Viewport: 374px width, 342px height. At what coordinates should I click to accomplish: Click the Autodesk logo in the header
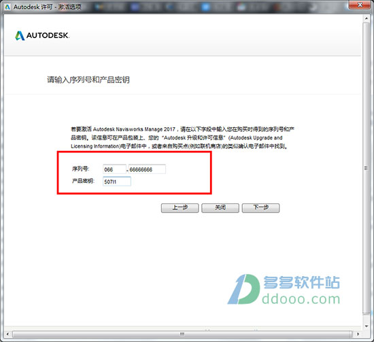[x=42, y=36]
